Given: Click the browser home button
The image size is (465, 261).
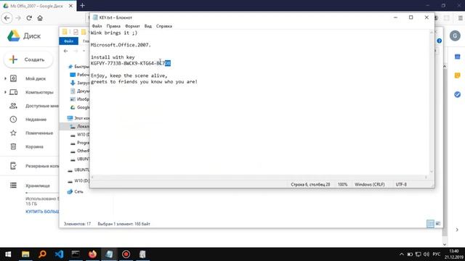Looking at the screenshot, I should (40, 18).
